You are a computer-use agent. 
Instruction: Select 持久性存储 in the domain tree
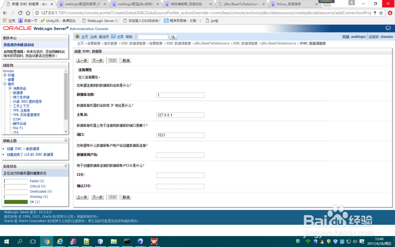click(x=21, y=97)
